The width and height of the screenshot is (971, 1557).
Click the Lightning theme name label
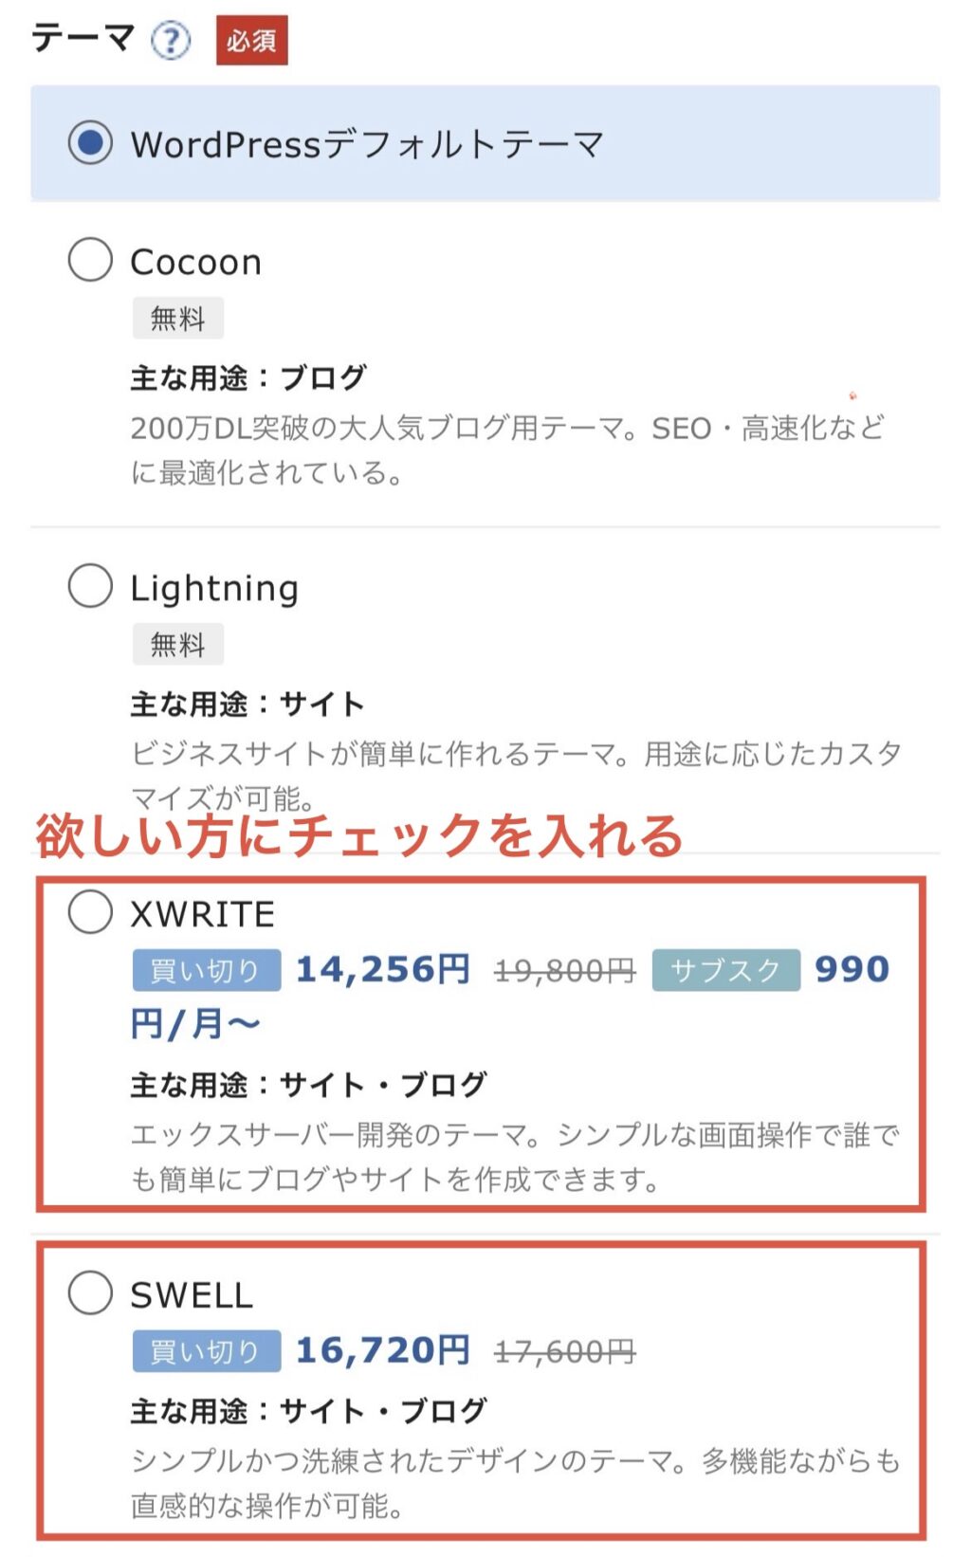coord(214,589)
